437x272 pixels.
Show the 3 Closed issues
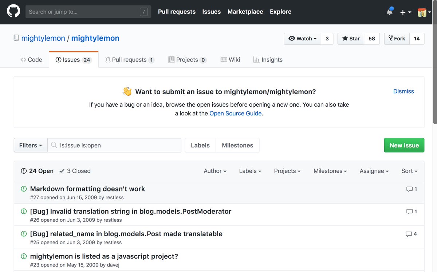pyautogui.click(x=75, y=171)
